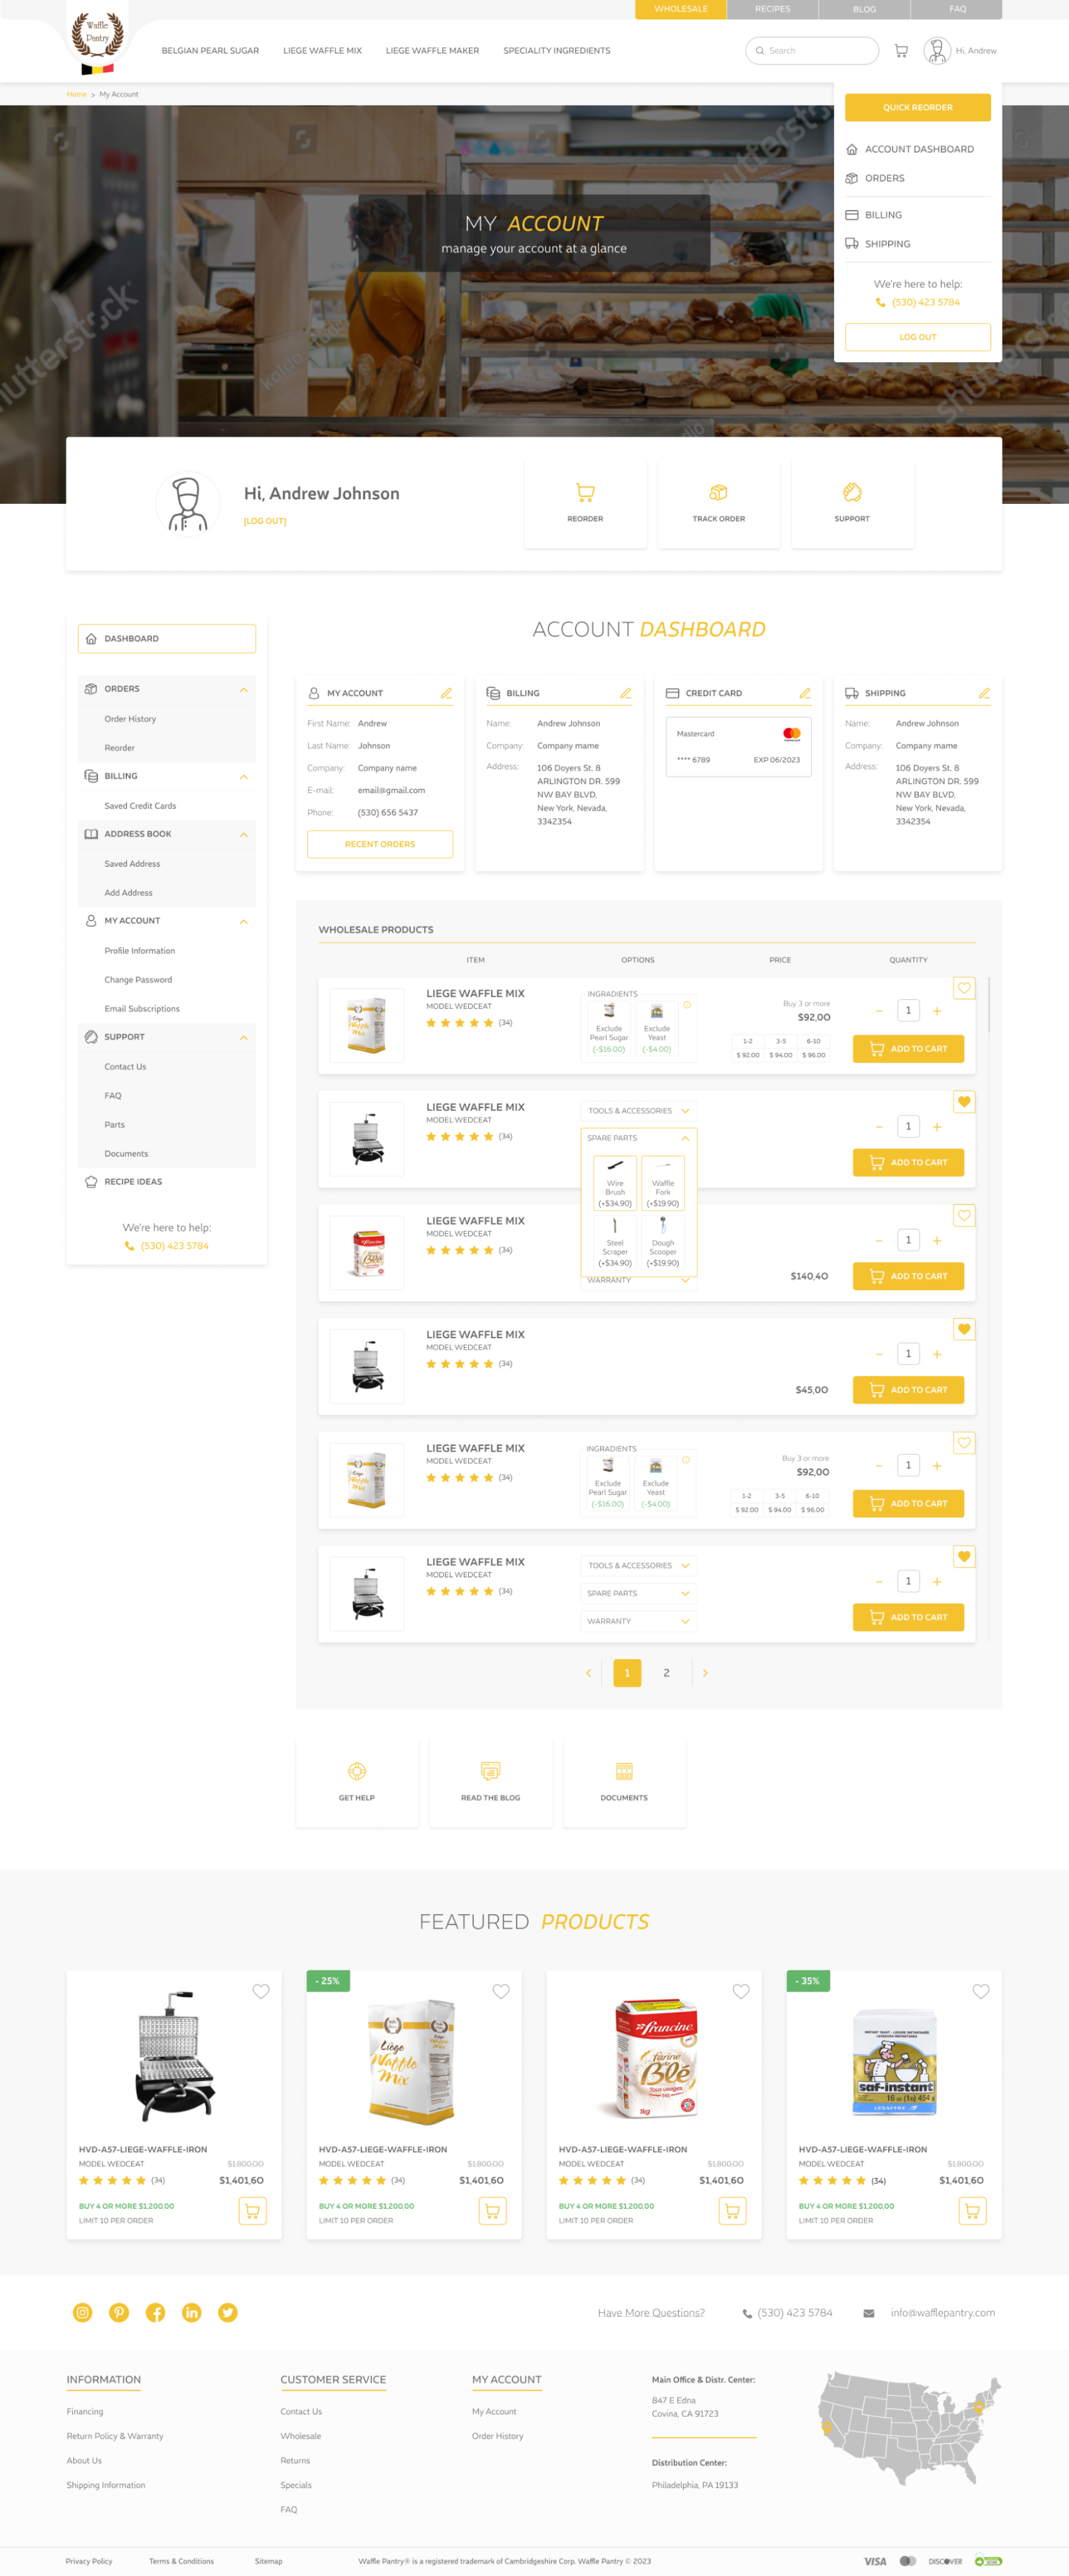Click the Instagram icon in footer
Image resolution: width=1069 pixels, height=2576 pixels.
[x=83, y=2312]
